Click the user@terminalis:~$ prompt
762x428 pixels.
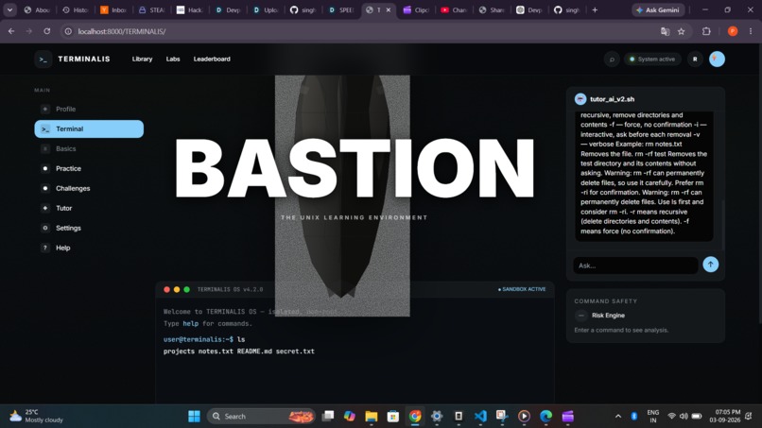(199, 339)
